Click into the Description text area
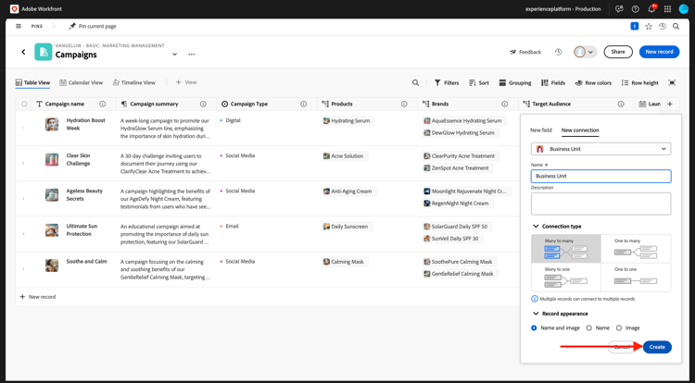Viewport: 695px width, 383px height. [601, 204]
